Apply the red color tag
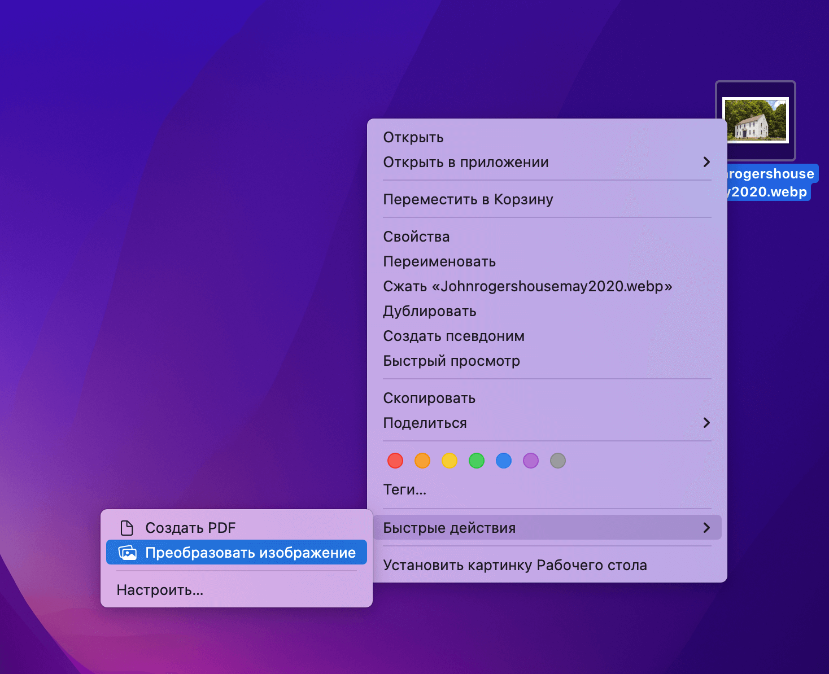829x674 pixels. 395,461
